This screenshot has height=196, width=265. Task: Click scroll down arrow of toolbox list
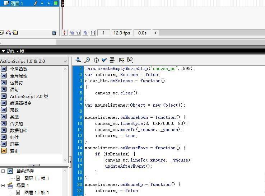65,160
